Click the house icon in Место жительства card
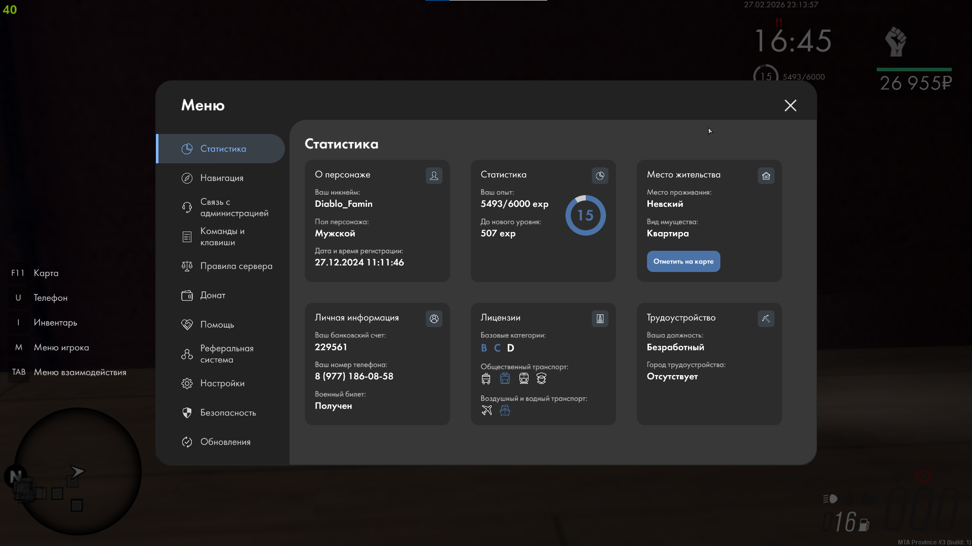 pyautogui.click(x=766, y=175)
